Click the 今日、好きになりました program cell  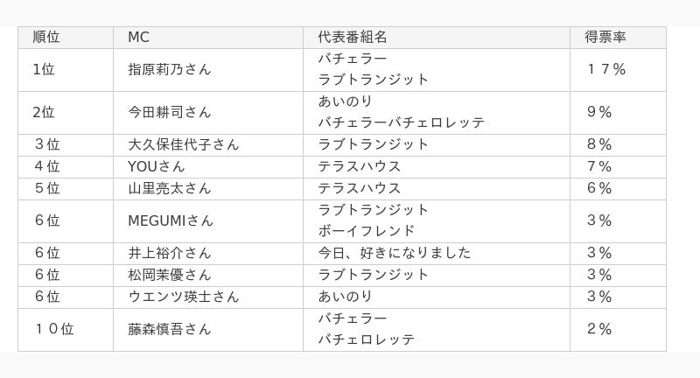(x=437, y=254)
